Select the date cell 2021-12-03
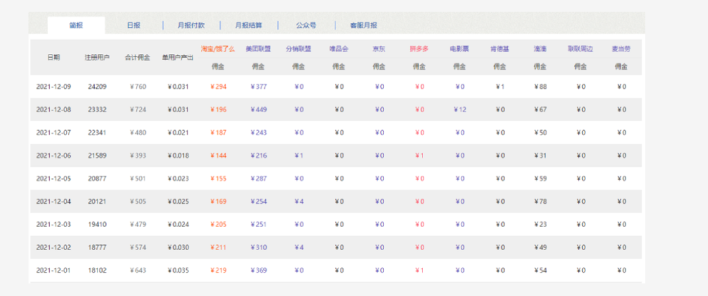This screenshot has width=708, height=296. [x=54, y=225]
